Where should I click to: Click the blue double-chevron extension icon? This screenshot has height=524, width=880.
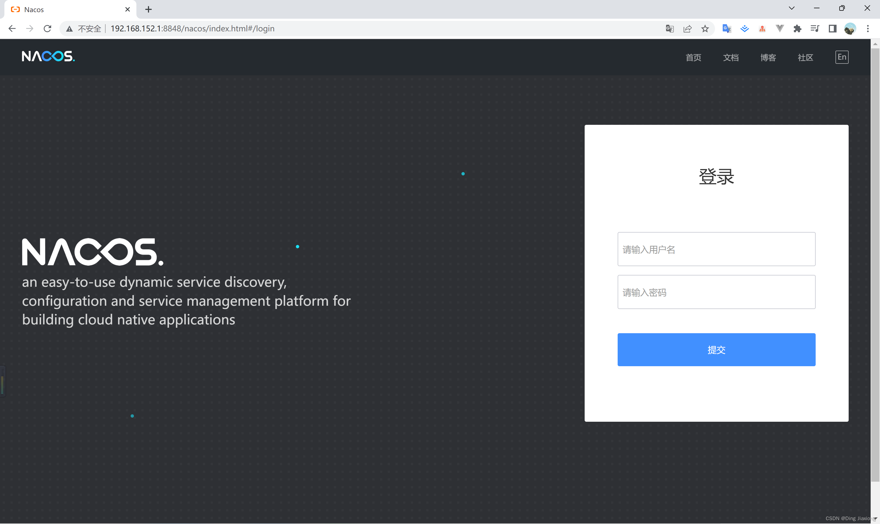(x=744, y=29)
